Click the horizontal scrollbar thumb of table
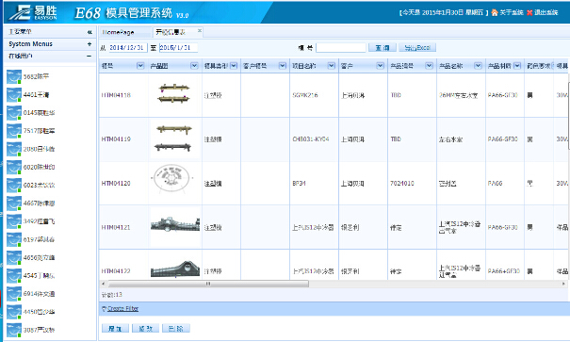Image resolution: width=570 pixels, height=342 pixels. pyautogui.click(x=208, y=284)
